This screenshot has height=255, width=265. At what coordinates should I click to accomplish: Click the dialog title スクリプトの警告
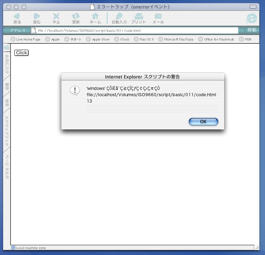coord(142,77)
